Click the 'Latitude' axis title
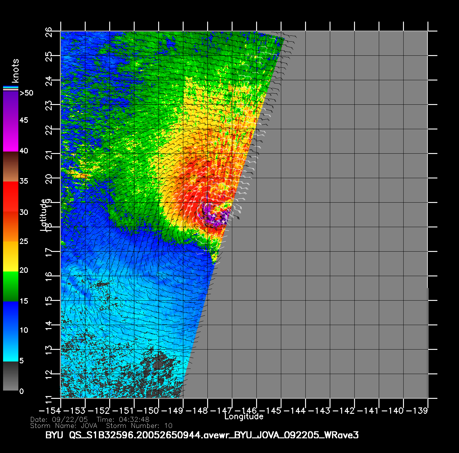 click(44, 215)
